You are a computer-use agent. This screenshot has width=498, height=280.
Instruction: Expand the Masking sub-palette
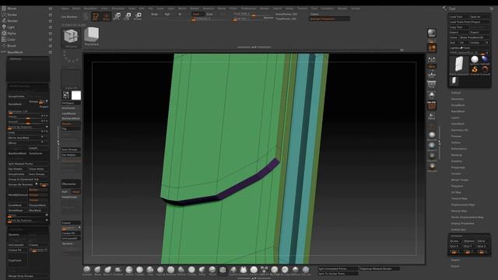point(457,155)
